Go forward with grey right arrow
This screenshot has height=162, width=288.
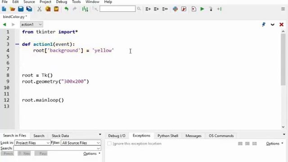(13, 24)
